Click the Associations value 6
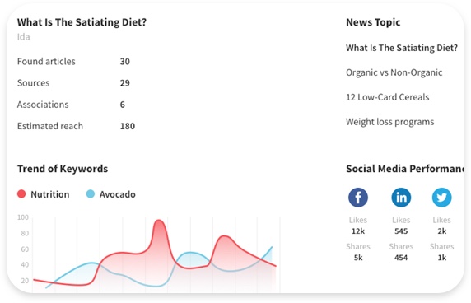Image resolution: width=471 pixels, height=303 pixels. coord(122,105)
